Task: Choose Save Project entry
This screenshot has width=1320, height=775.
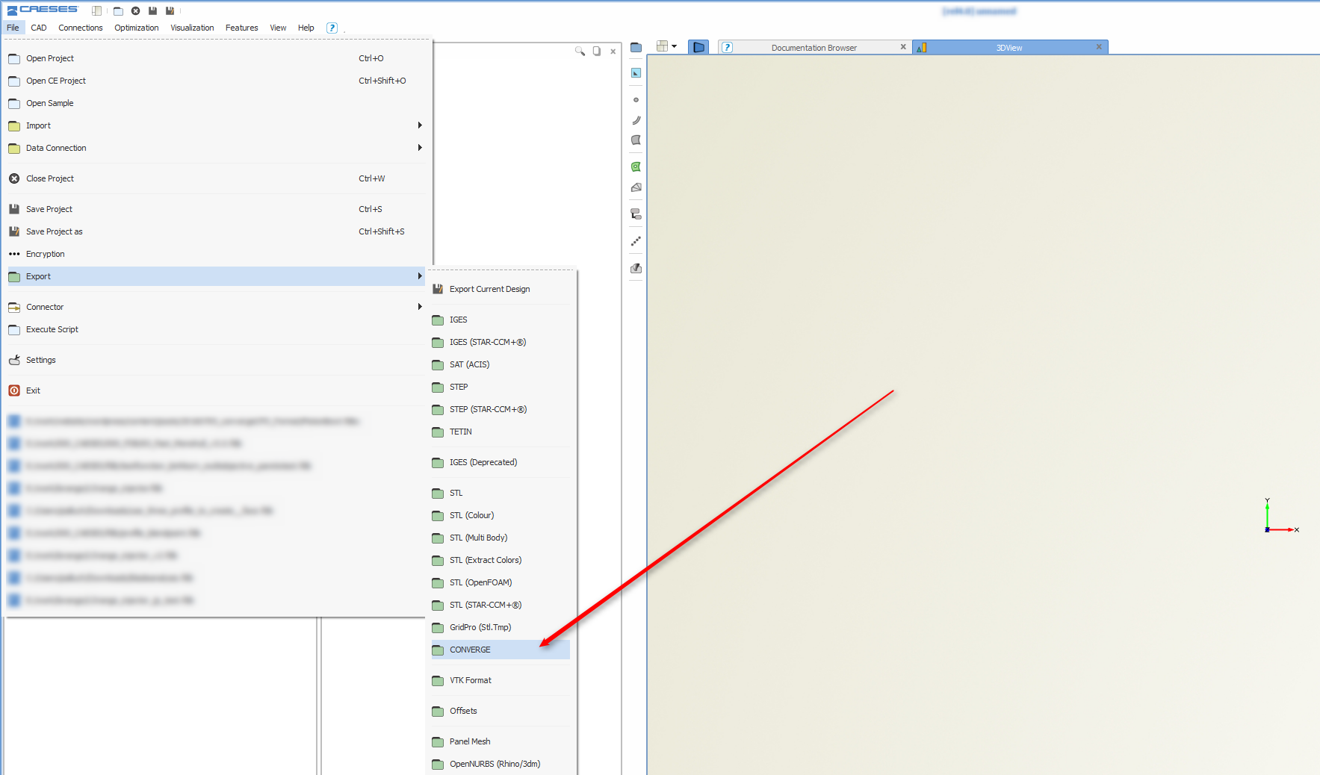Action: point(216,209)
